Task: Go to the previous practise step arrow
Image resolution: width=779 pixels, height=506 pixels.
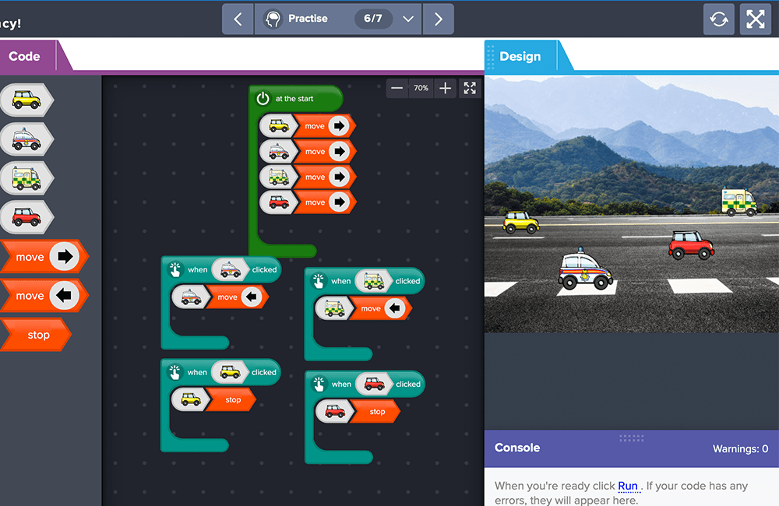Action: (238, 19)
